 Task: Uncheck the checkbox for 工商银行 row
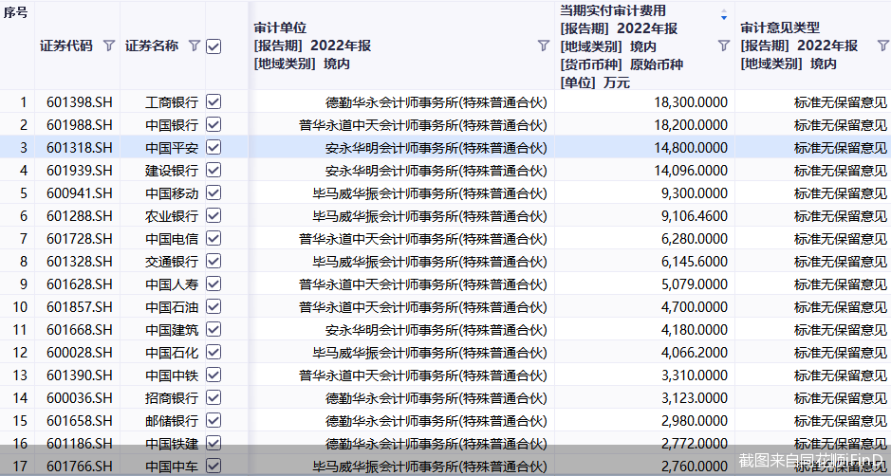(x=213, y=101)
